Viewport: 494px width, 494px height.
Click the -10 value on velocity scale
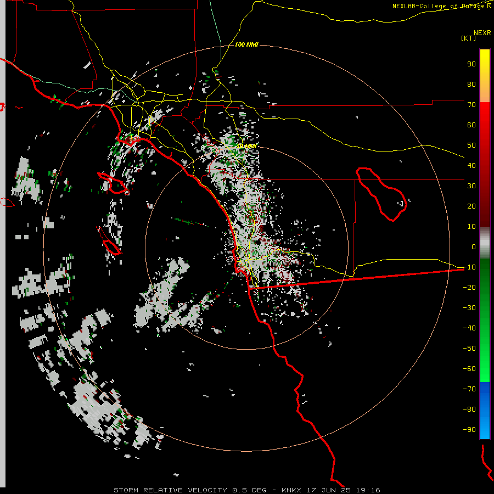[x=469, y=267]
